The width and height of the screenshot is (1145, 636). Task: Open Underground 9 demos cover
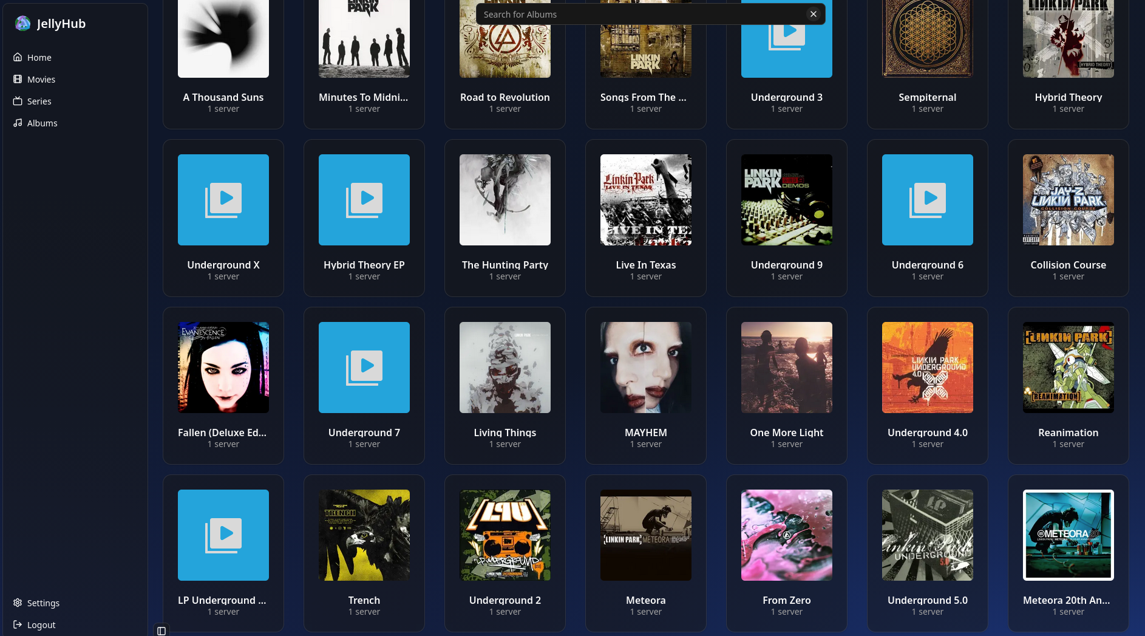point(787,200)
